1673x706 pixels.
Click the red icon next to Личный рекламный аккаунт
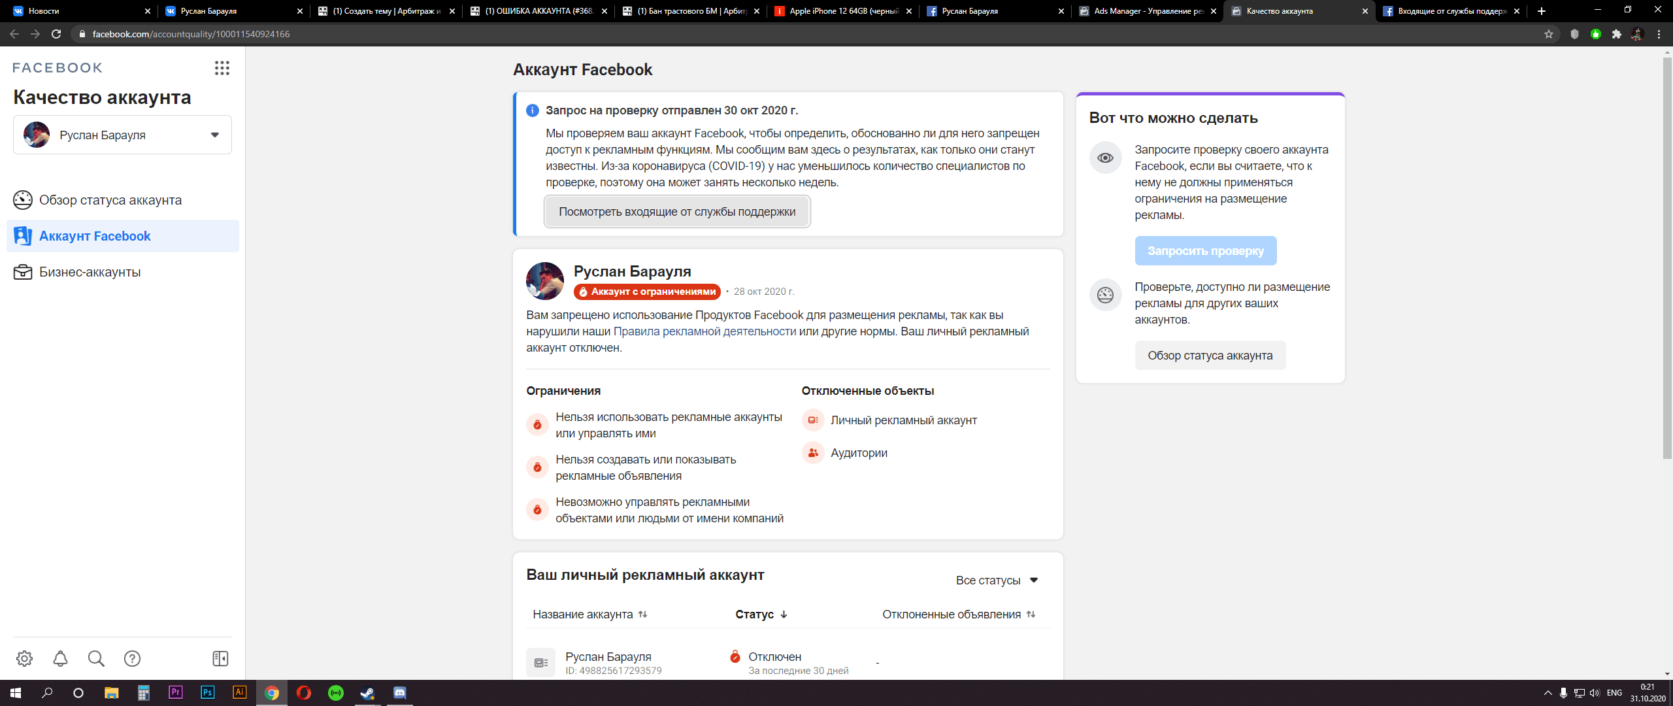(813, 420)
